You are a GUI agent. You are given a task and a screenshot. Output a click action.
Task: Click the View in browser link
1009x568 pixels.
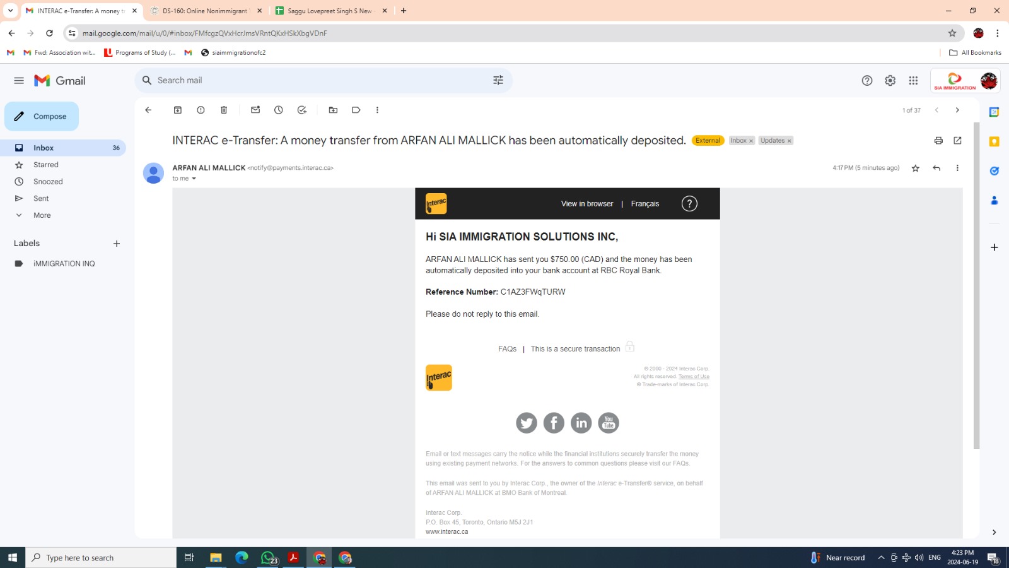tap(587, 204)
